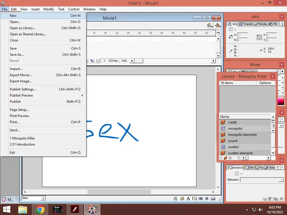Select the 'mosquito elements' folder in Library
The image size is (287, 215).
(x=245, y=135)
